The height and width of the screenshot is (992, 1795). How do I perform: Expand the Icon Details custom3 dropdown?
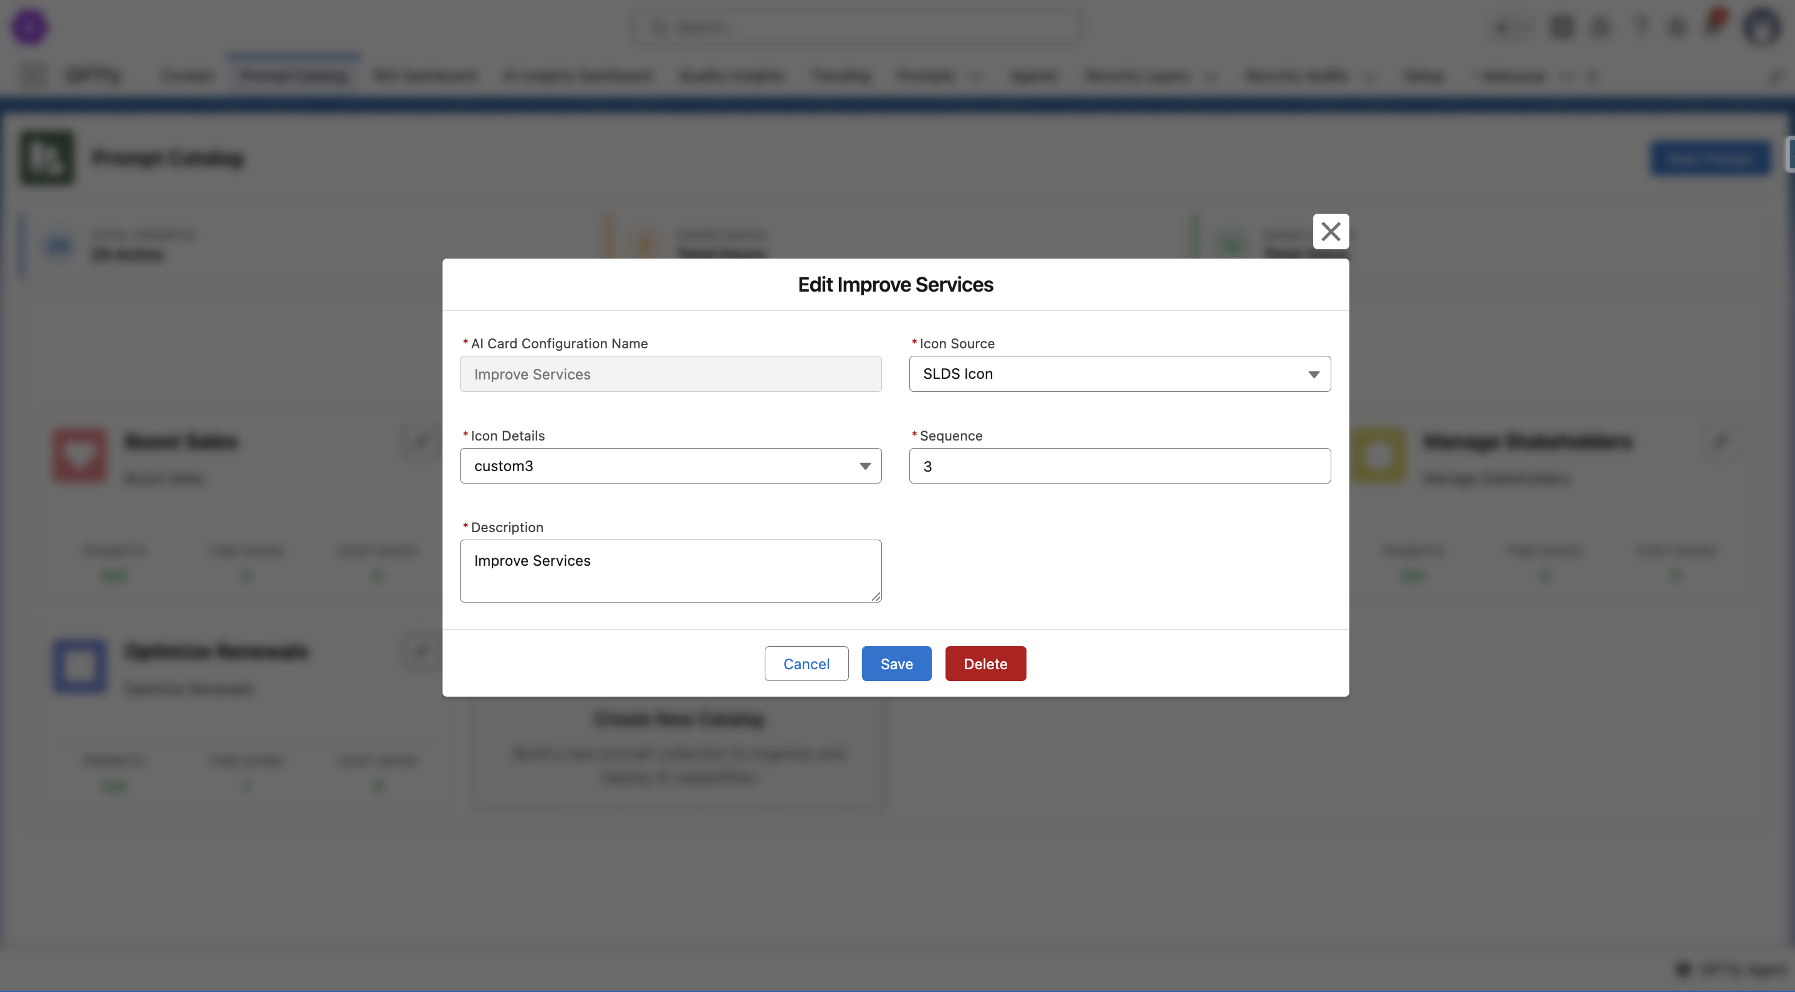(669, 466)
